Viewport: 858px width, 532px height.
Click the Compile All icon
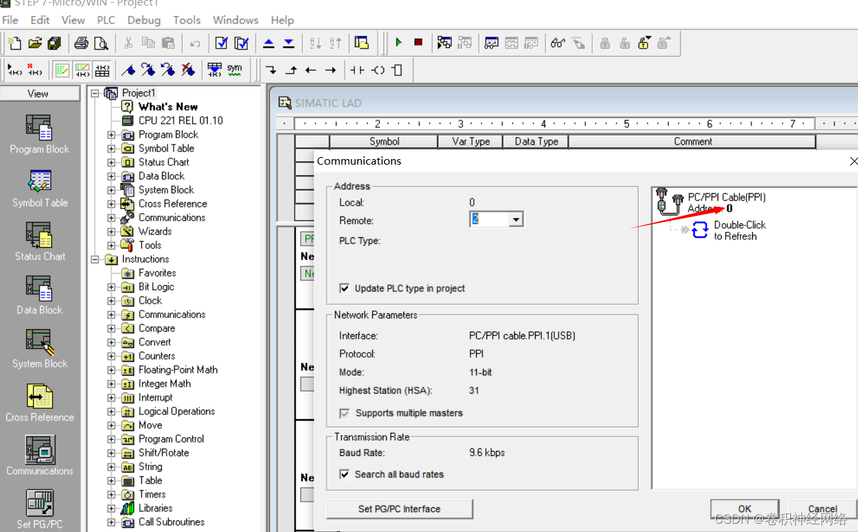[x=241, y=43]
